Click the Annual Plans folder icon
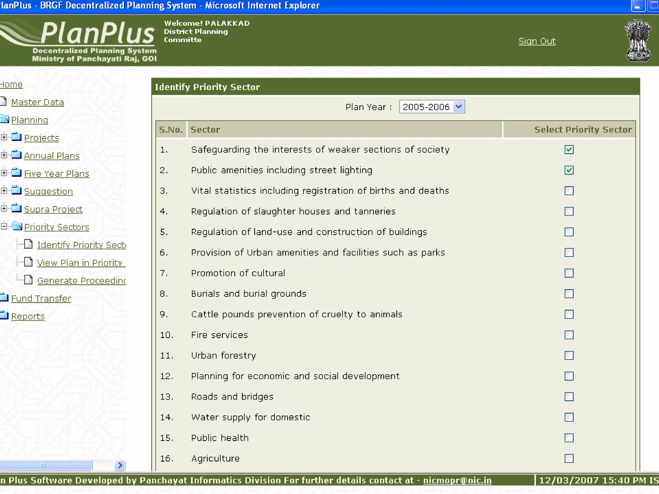The height and width of the screenshot is (494, 659). [x=16, y=155]
